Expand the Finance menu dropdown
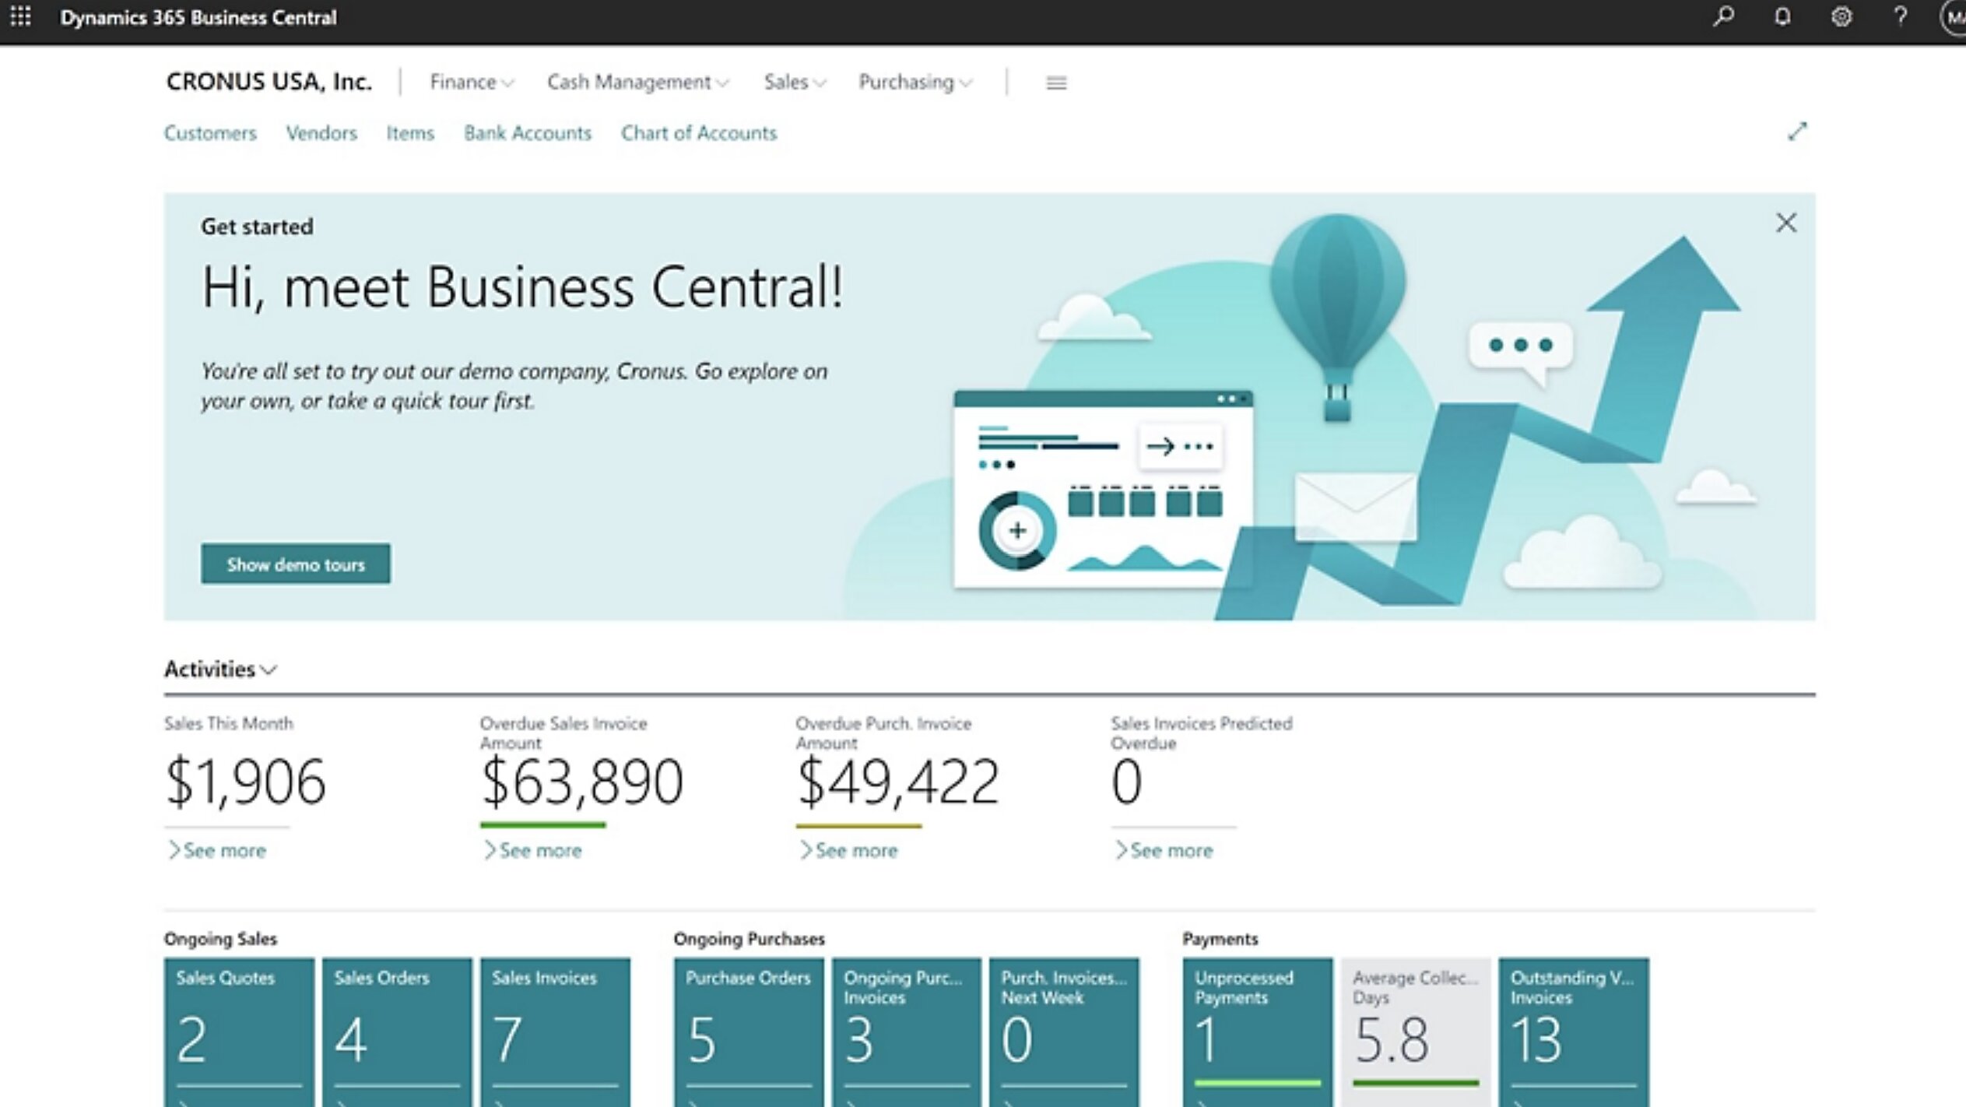Image resolution: width=1966 pixels, height=1107 pixels. tap(471, 82)
